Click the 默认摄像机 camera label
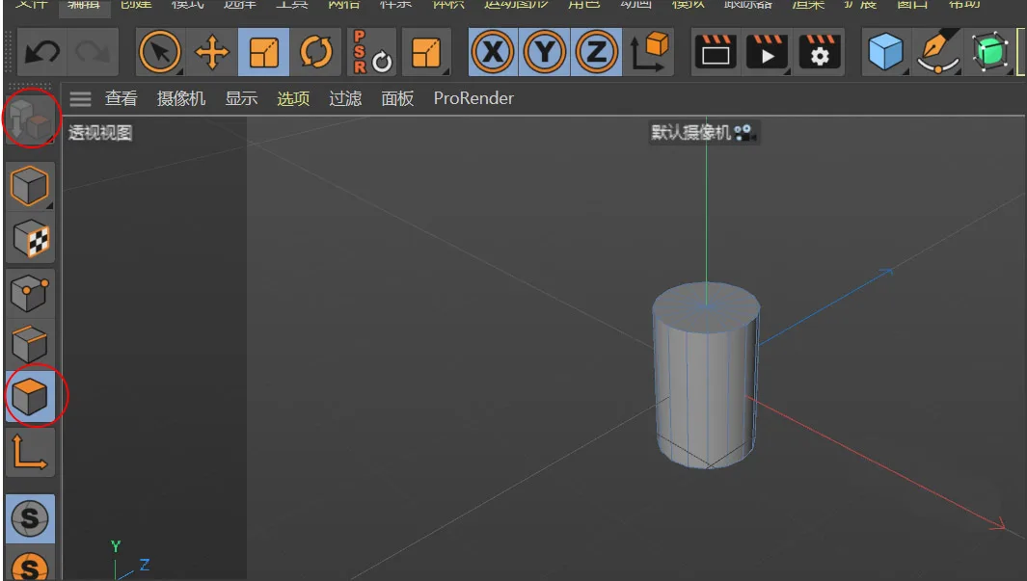 pyautogui.click(x=690, y=133)
